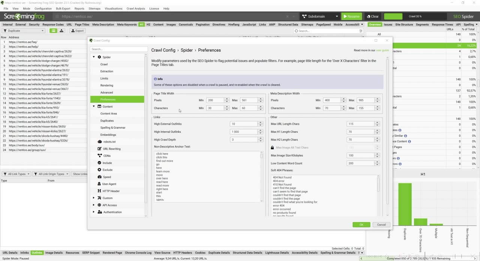480x261 pixels.
Task: Choose the Include checkmark icon
Action: (99, 163)
